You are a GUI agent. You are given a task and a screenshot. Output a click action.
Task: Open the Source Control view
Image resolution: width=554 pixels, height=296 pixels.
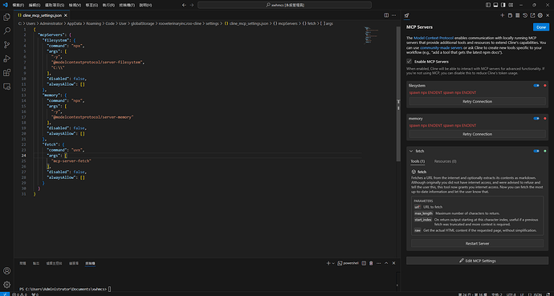(6, 45)
